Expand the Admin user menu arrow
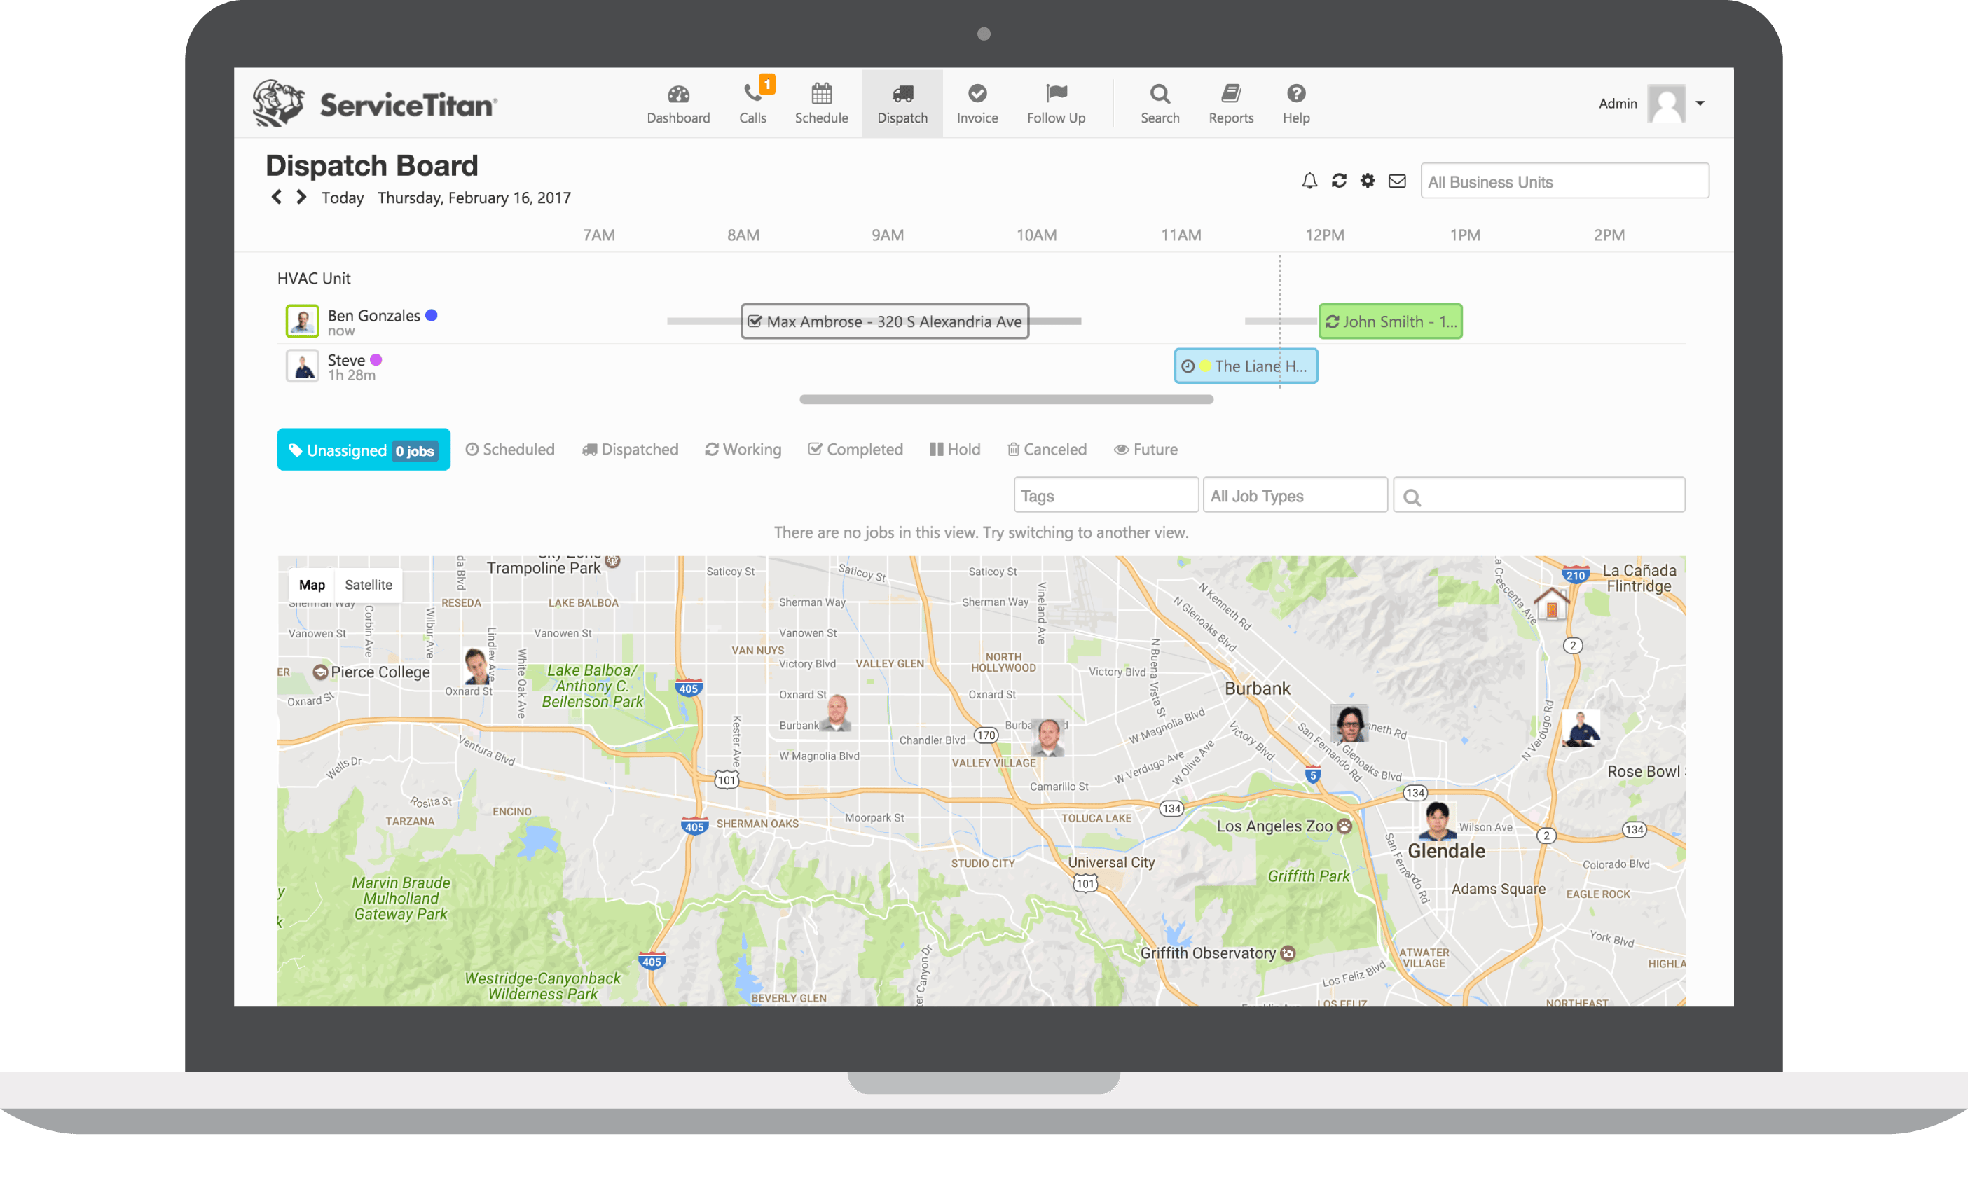 [x=1700, y=103]
